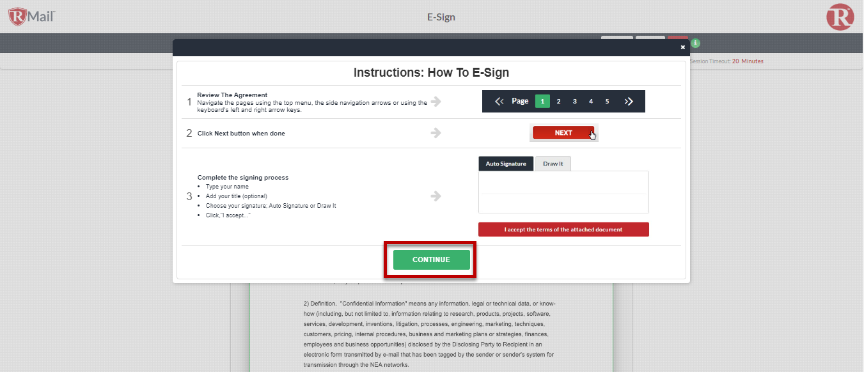864x372 pixels.
Task: Jump to Page 5 of the agreement
Action: (x=606, y=100)
